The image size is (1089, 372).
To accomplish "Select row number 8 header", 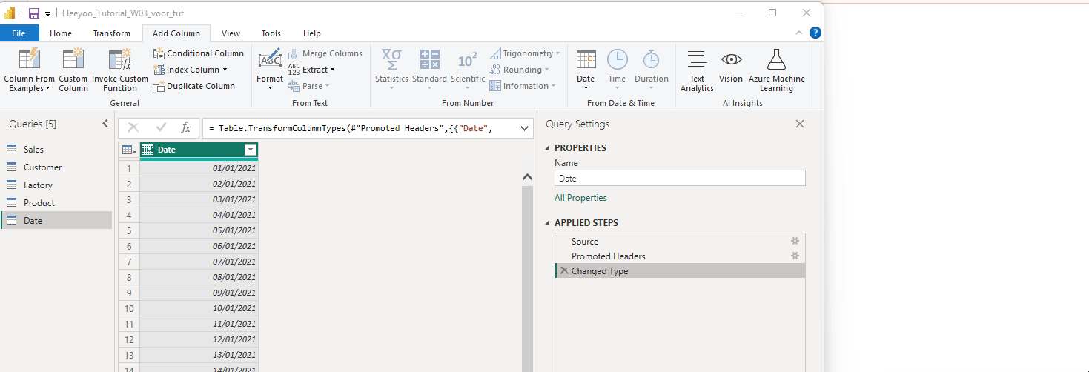I will click(x=129, y=277).
